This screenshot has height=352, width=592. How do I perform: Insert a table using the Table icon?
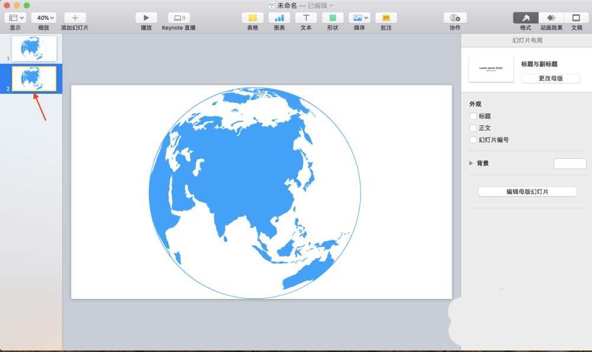[252, 19]
